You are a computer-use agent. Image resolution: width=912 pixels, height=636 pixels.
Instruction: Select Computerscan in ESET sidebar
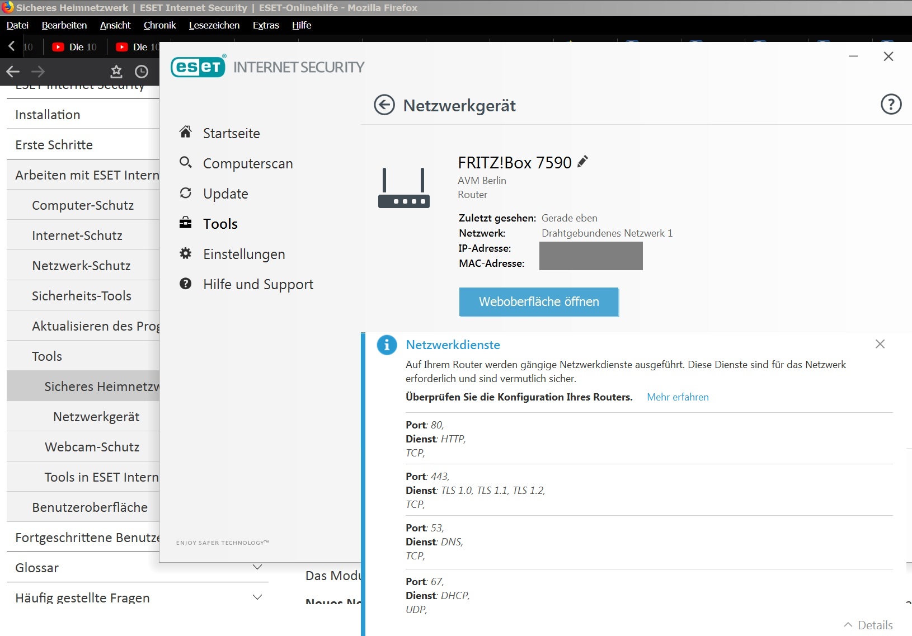248,163
